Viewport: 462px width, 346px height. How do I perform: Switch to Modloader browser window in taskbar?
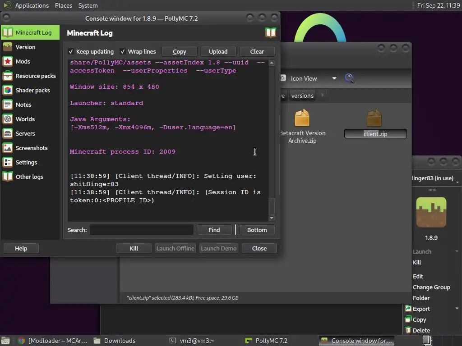pos(53,341)
